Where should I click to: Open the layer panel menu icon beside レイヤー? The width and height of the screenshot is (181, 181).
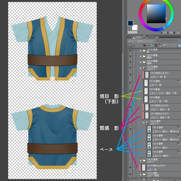129,37
